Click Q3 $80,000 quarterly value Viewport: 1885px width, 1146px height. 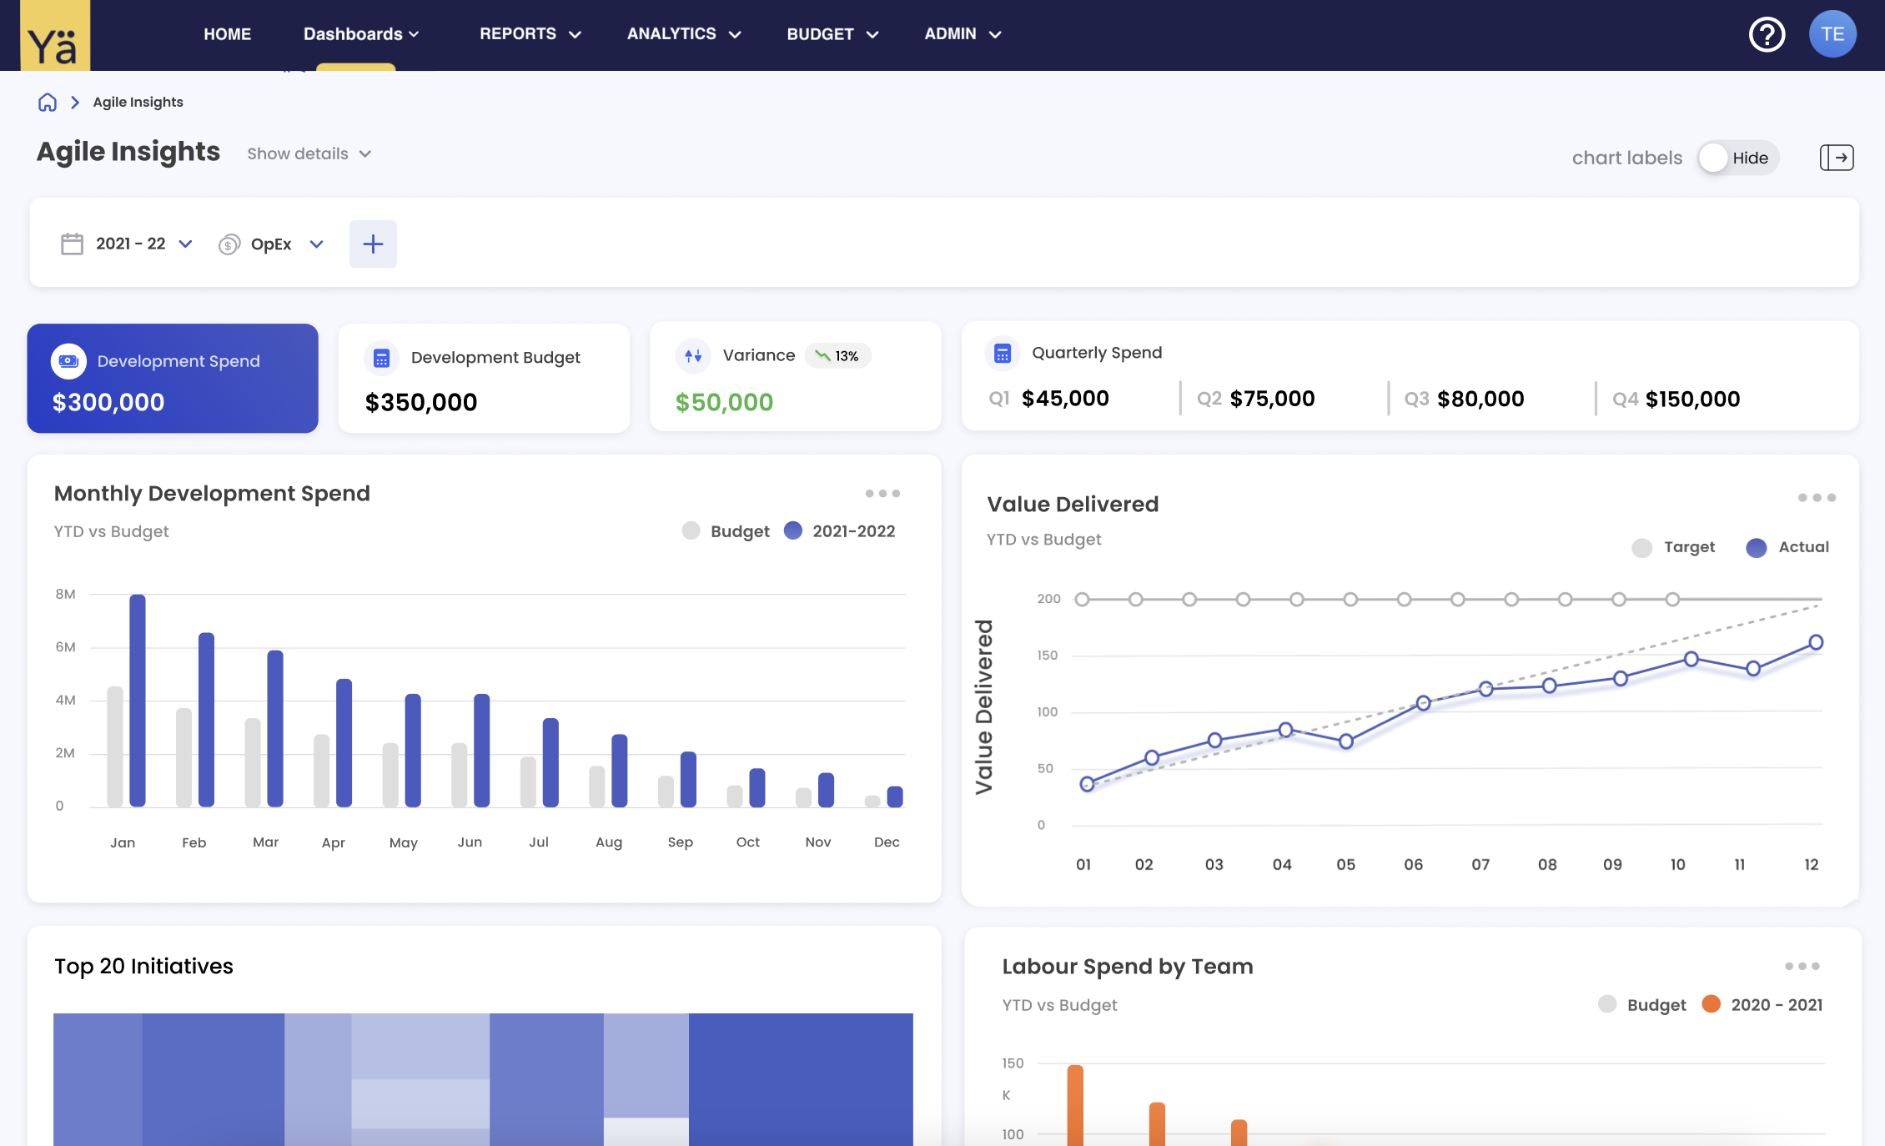pyautogui.click(x=1464, y=399)
